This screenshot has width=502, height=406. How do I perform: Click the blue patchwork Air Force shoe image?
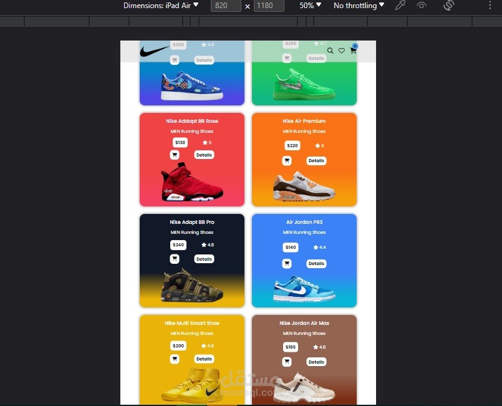coord(192,85)
